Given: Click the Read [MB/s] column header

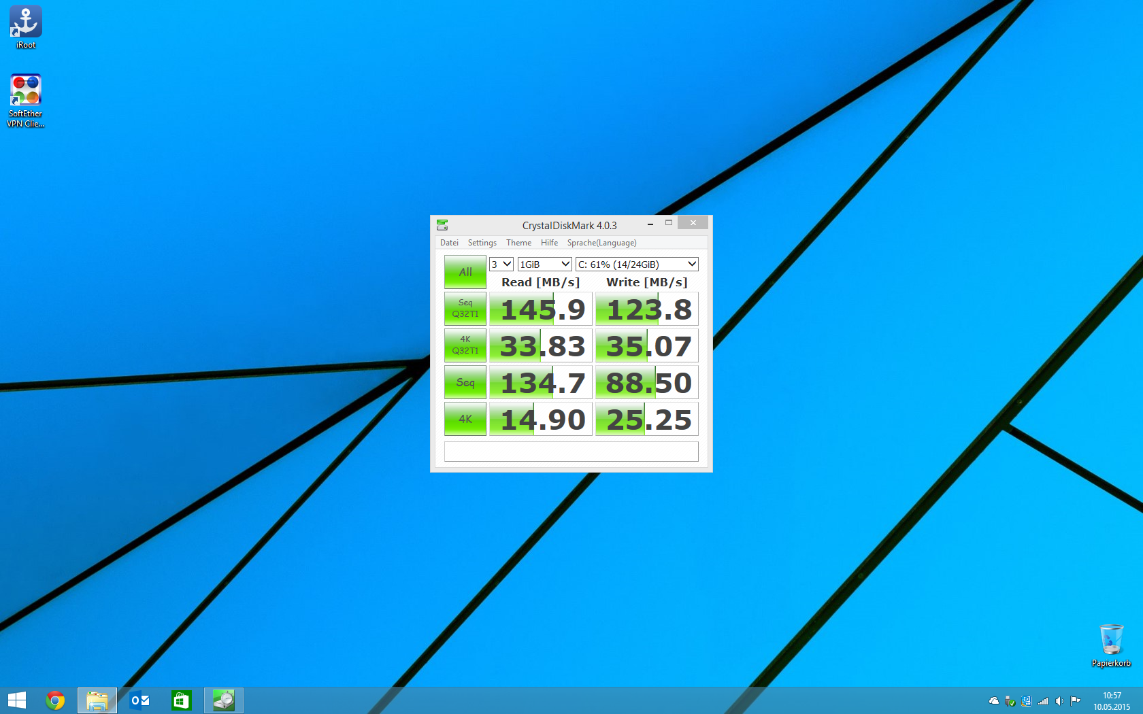Looking at the screenshot, I should tap(541, 282).
